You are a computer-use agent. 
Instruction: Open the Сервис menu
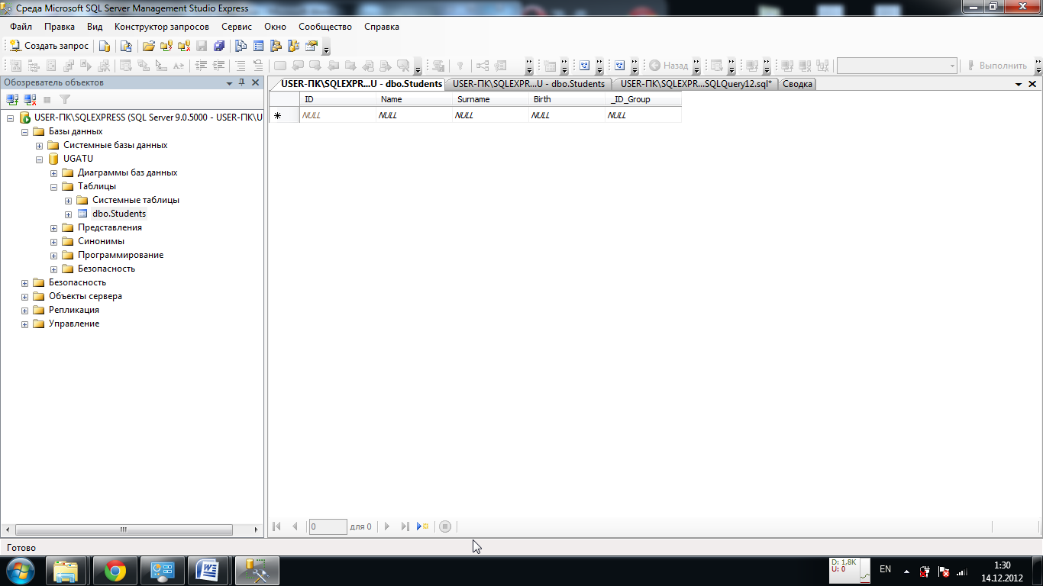tap(237, 27)
